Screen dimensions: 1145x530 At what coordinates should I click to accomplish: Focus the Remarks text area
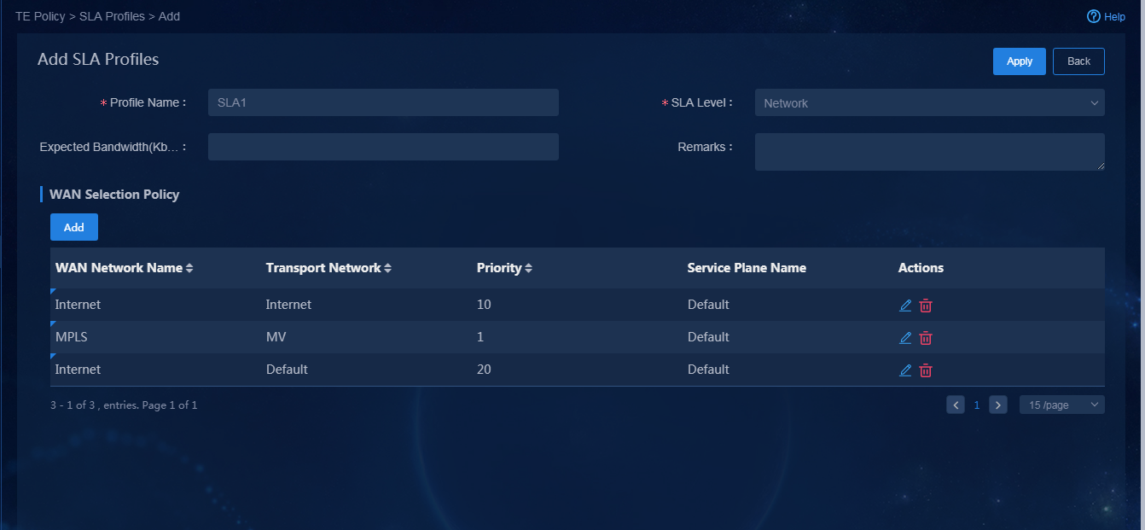pos(930,151)
